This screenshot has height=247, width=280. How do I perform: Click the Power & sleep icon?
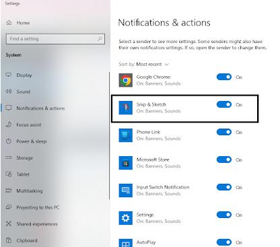click(9, 141)
